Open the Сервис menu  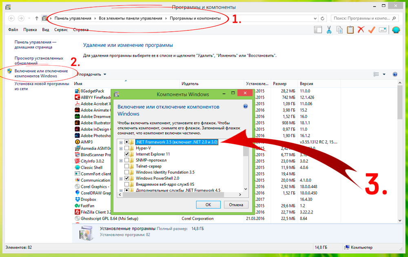click(61, 30)
